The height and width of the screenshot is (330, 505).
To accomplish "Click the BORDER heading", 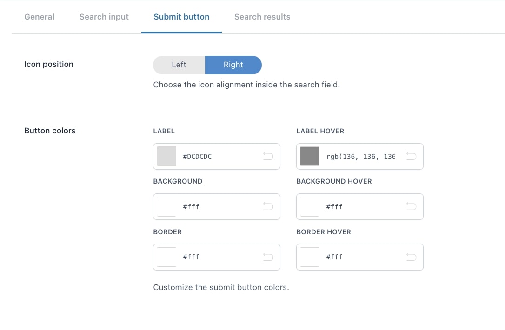I will click(x=167, y=232).
